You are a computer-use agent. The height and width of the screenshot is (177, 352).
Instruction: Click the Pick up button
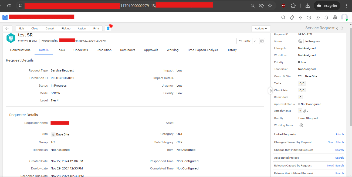(66, 28)
